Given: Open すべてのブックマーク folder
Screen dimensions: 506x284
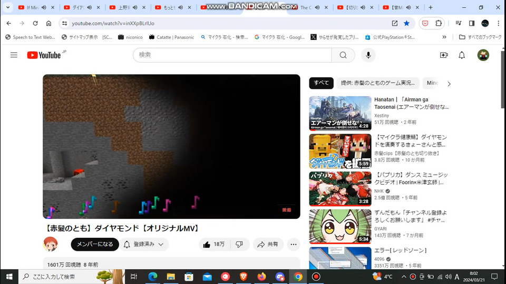Looking at the screenshot, I should [480, 37].
